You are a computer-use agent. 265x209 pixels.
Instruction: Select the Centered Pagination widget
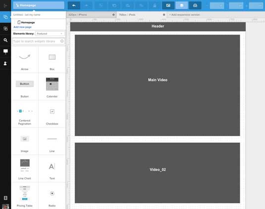[25, 114]
